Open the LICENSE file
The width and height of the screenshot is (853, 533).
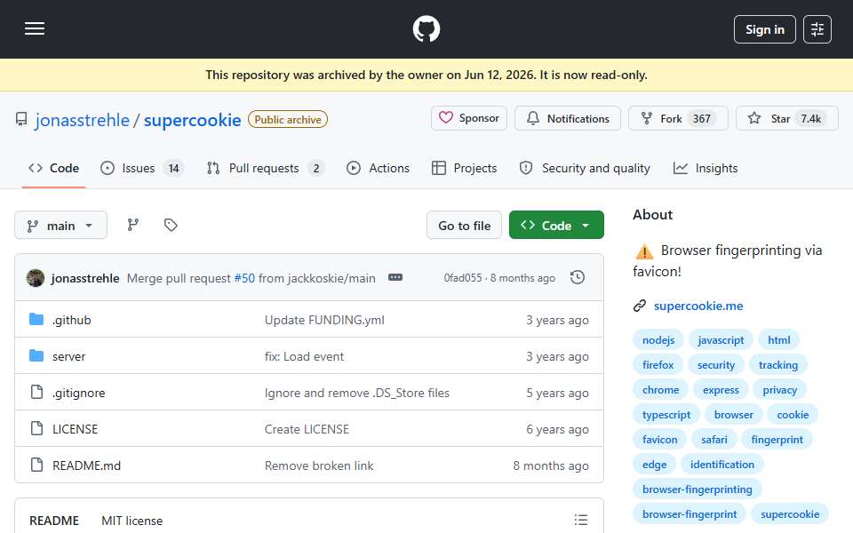pos(75,429)
